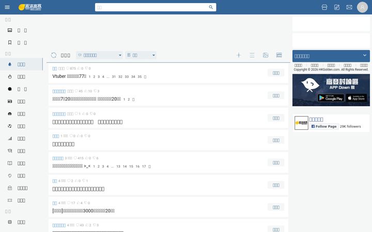Open the store icon in header
The height and width of the screenshot is (232, 372).
tap(324, 7)
